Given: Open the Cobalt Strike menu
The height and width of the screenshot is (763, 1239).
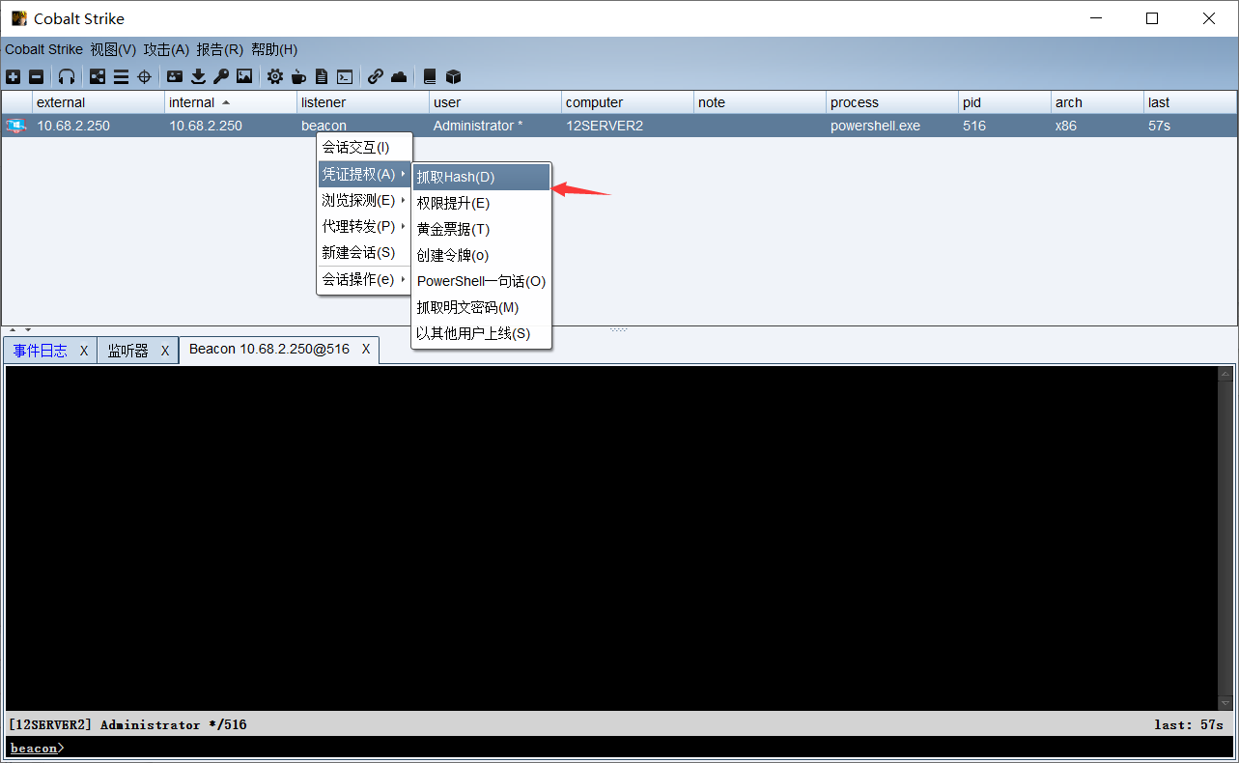Looking at the screenshot, I should [x=44, y=49].
